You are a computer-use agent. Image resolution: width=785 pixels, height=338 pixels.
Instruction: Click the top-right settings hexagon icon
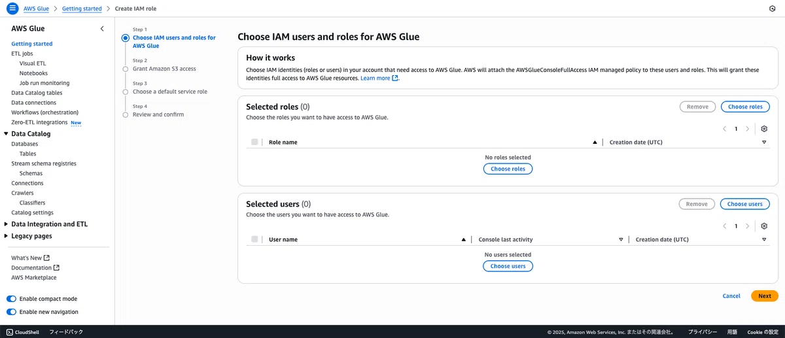[x=773, y=8]
